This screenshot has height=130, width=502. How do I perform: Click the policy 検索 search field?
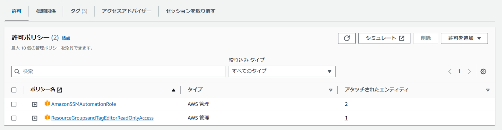click(x=118, y=72)
